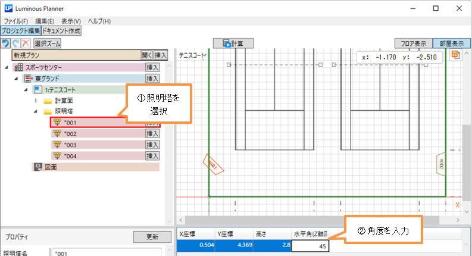Toggle 部屋表示 room view
The image size is (472, 256).
click(451, 43)
